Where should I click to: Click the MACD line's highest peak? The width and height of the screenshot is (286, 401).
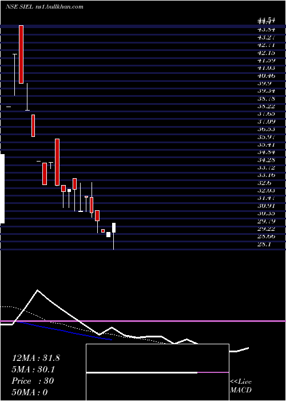pos(38,290)
